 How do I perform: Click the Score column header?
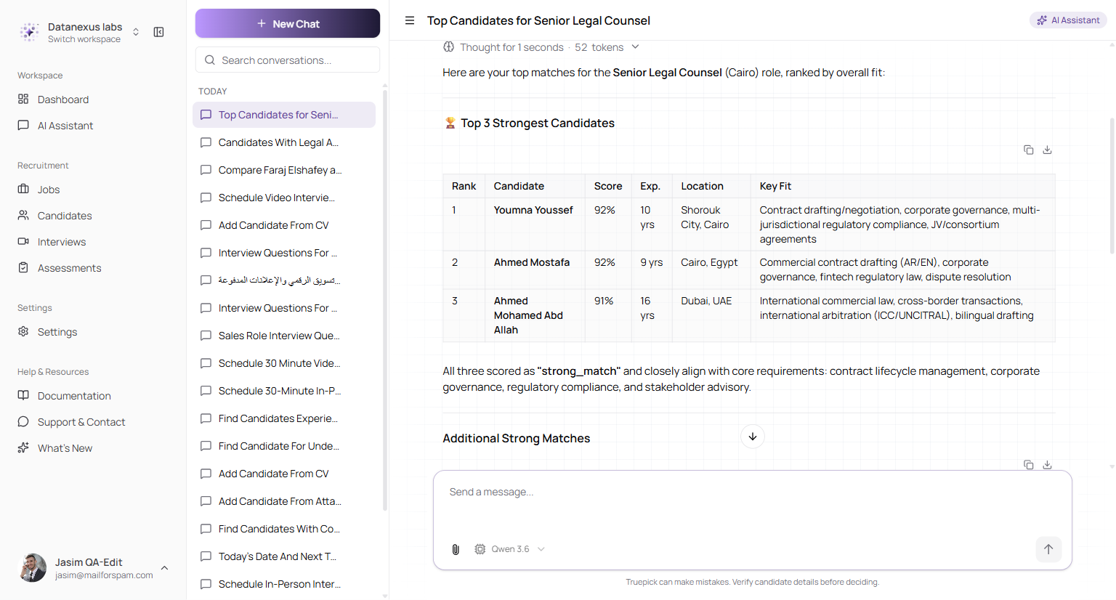(x=608, y=186)
